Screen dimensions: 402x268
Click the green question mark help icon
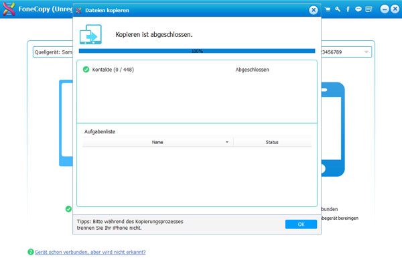tap(30, 252)
